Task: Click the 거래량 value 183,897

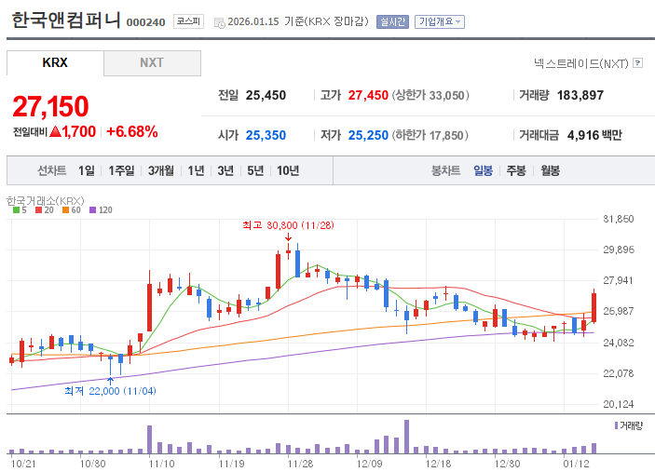Action: pos(580,96)
